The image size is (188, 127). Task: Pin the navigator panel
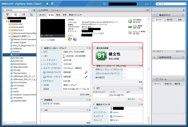[34, 10]
